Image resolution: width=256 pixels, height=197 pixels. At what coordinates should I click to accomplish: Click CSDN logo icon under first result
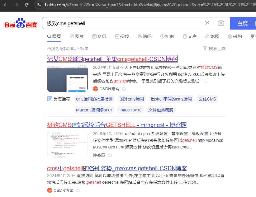[x=95, y=89]
